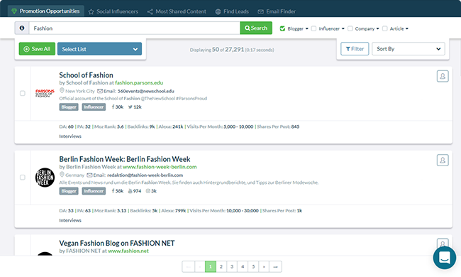This screenshot has width=461, height=277.
Task: Click the location pin icon by New York City
Action: tap(62, 91)
